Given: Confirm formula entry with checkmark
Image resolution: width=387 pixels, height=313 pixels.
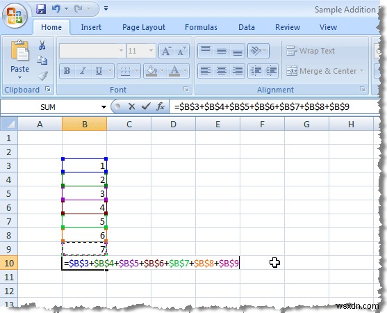Looking at the screenshot, I should pos(146,106).
